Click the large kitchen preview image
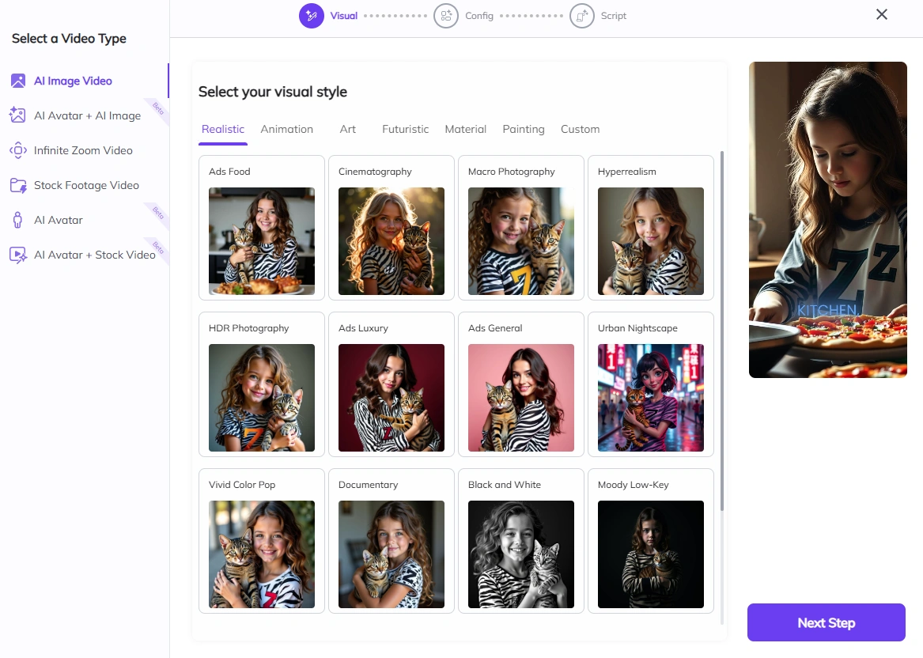Image resolution: width=923 pixels, height=658 pixels. coord(827,220)
